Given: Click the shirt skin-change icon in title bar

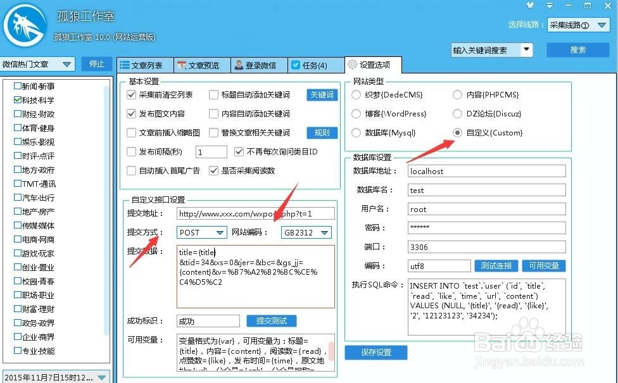Looking at the screenshot, I should 529,6.
